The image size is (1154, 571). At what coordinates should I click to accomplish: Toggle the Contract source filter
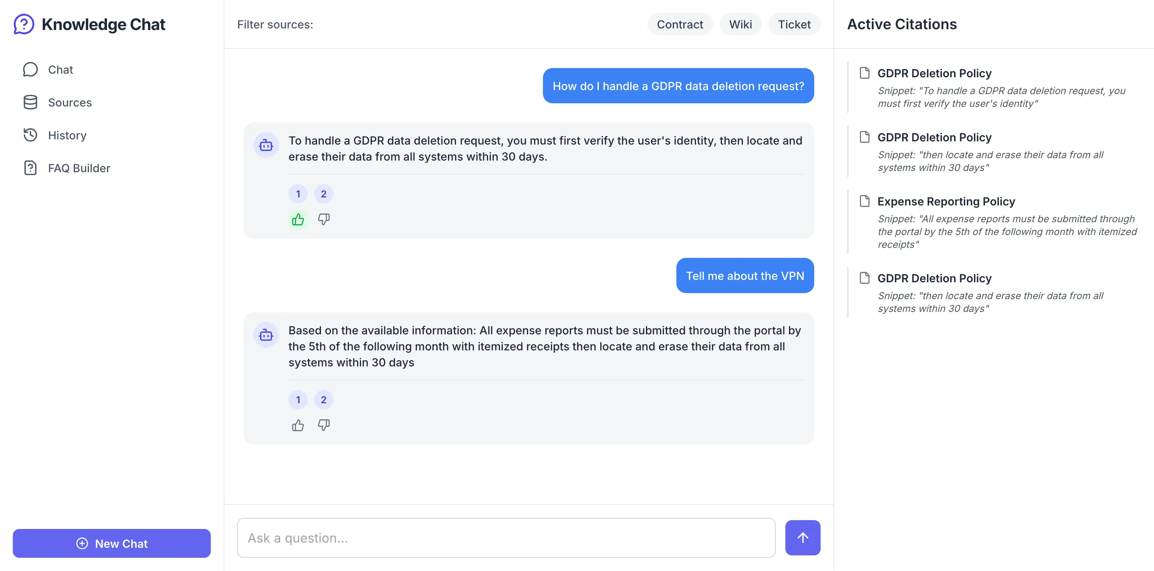[680, 24]
